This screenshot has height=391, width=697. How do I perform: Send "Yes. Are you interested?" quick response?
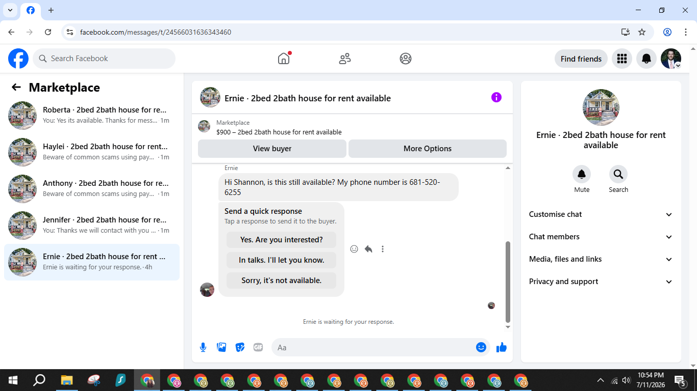click(282, 240)
